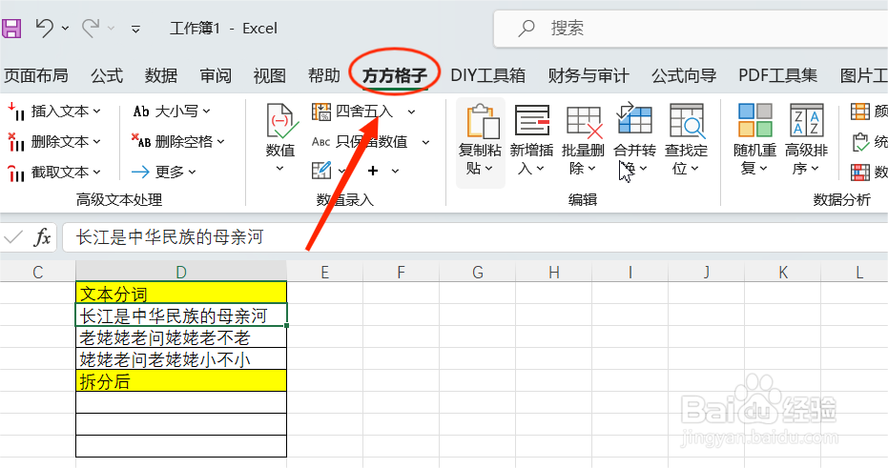Select the yellow 文本分词 cell
Image resolution: width=888 pixels, height=468 pixels.
tap(181, 294)
